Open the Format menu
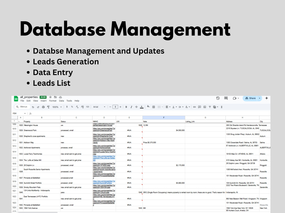The image size is (285, 213). 53,101
